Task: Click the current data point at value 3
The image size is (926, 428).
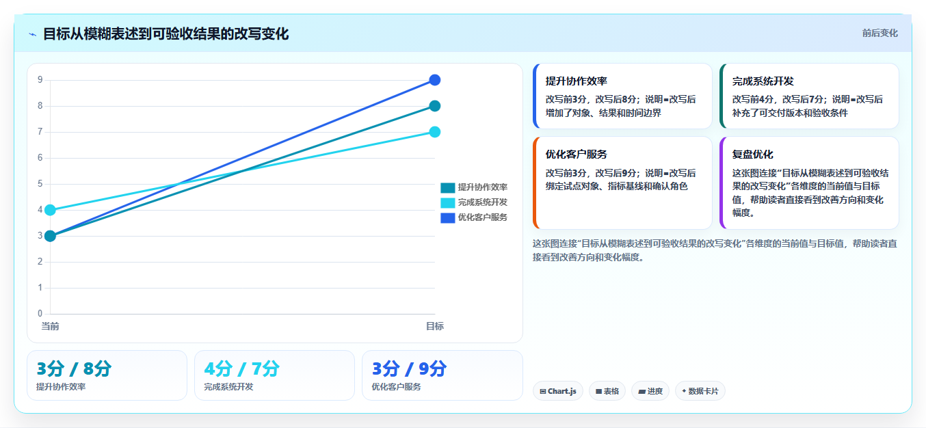Action: coord(50,236)
